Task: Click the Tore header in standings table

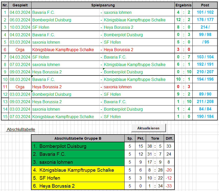Action: [x=155, y=138]
